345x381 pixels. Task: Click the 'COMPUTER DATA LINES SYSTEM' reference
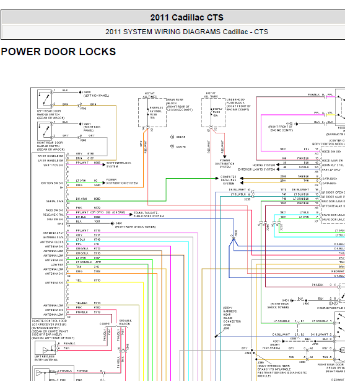228,180
